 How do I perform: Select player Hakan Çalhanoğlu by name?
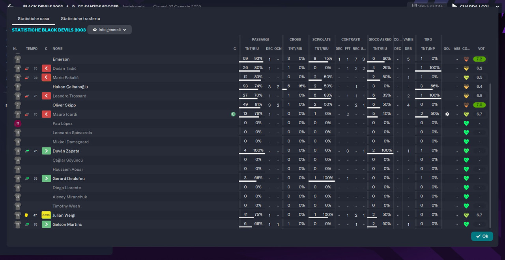(x=70, y=87)
